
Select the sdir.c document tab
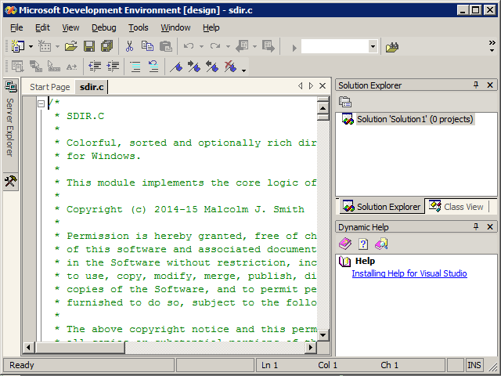(92, 87)
